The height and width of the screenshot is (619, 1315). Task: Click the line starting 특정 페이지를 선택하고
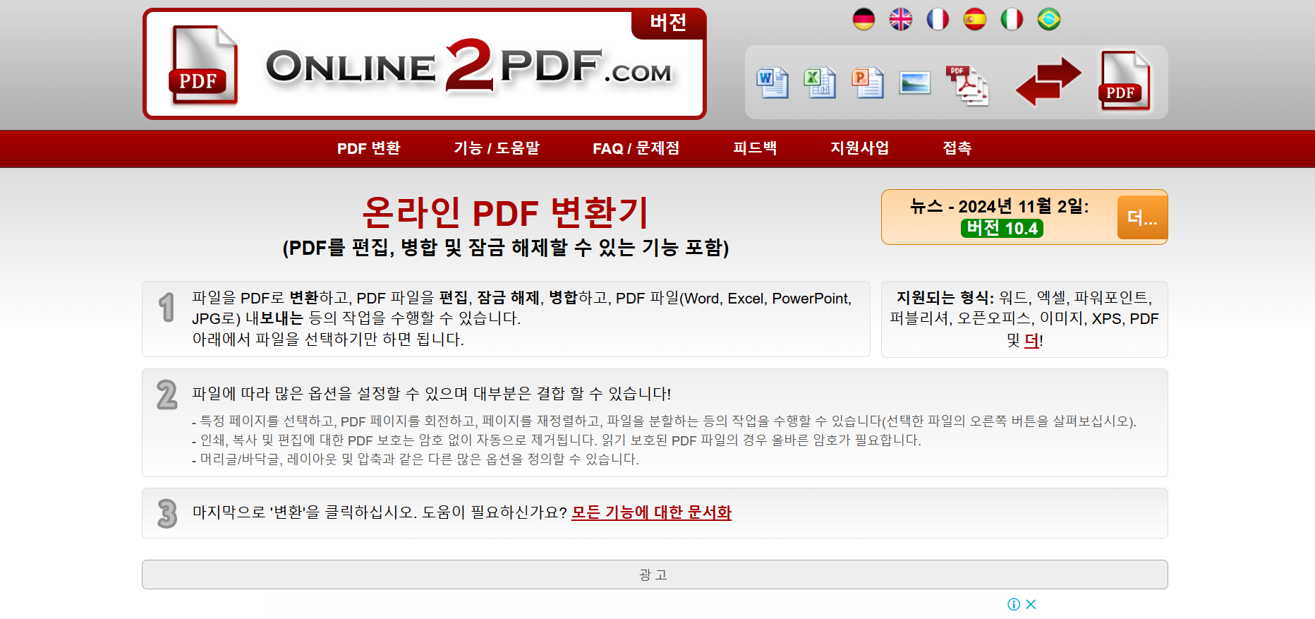(664, 421)
